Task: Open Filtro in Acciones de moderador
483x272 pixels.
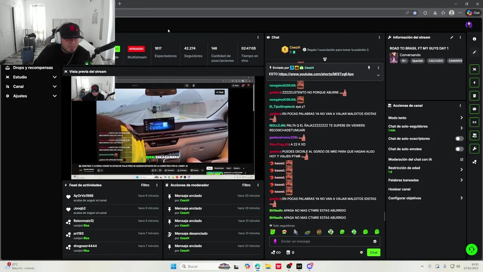Action: pos(246,185)
